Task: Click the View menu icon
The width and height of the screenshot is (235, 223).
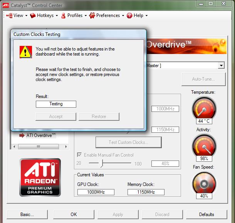Action: coord(9,15)
